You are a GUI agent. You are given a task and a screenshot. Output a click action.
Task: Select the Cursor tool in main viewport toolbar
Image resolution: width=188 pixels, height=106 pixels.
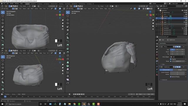tap(68, 16)
